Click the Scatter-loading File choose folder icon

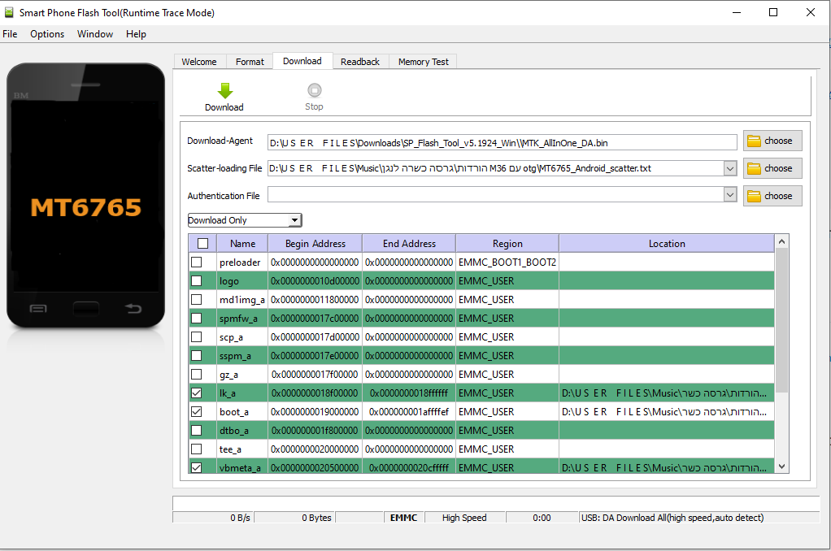click(x=754, y=168)
